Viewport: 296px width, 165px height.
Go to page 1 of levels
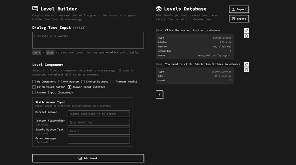pyautogui.click(x=159, y=94)
